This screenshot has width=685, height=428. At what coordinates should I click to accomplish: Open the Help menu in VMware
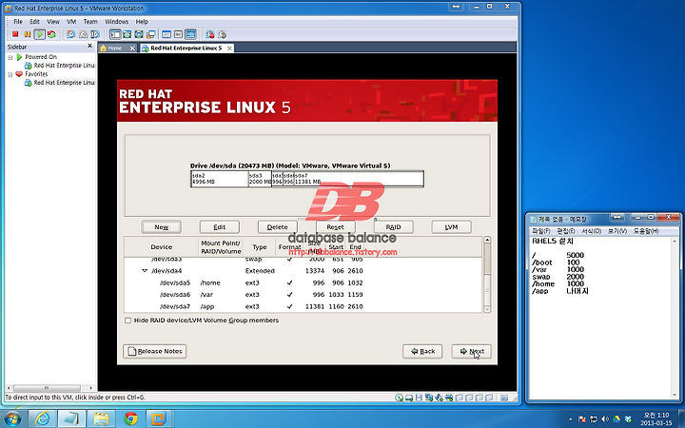coord(142,21)
